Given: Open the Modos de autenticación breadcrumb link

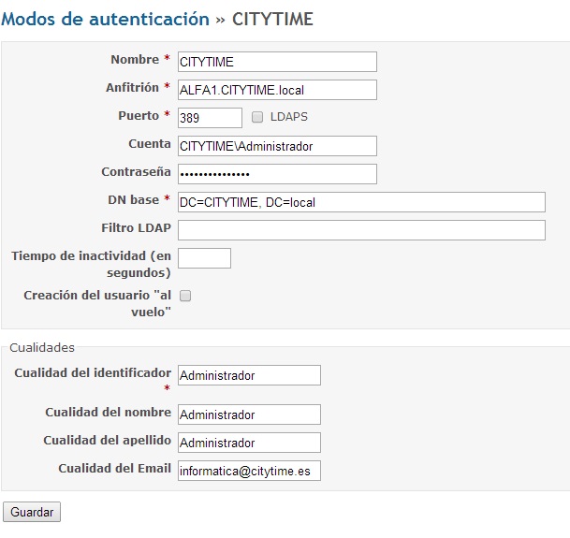Looking at the screenshot, I should [x=106, y=20].
